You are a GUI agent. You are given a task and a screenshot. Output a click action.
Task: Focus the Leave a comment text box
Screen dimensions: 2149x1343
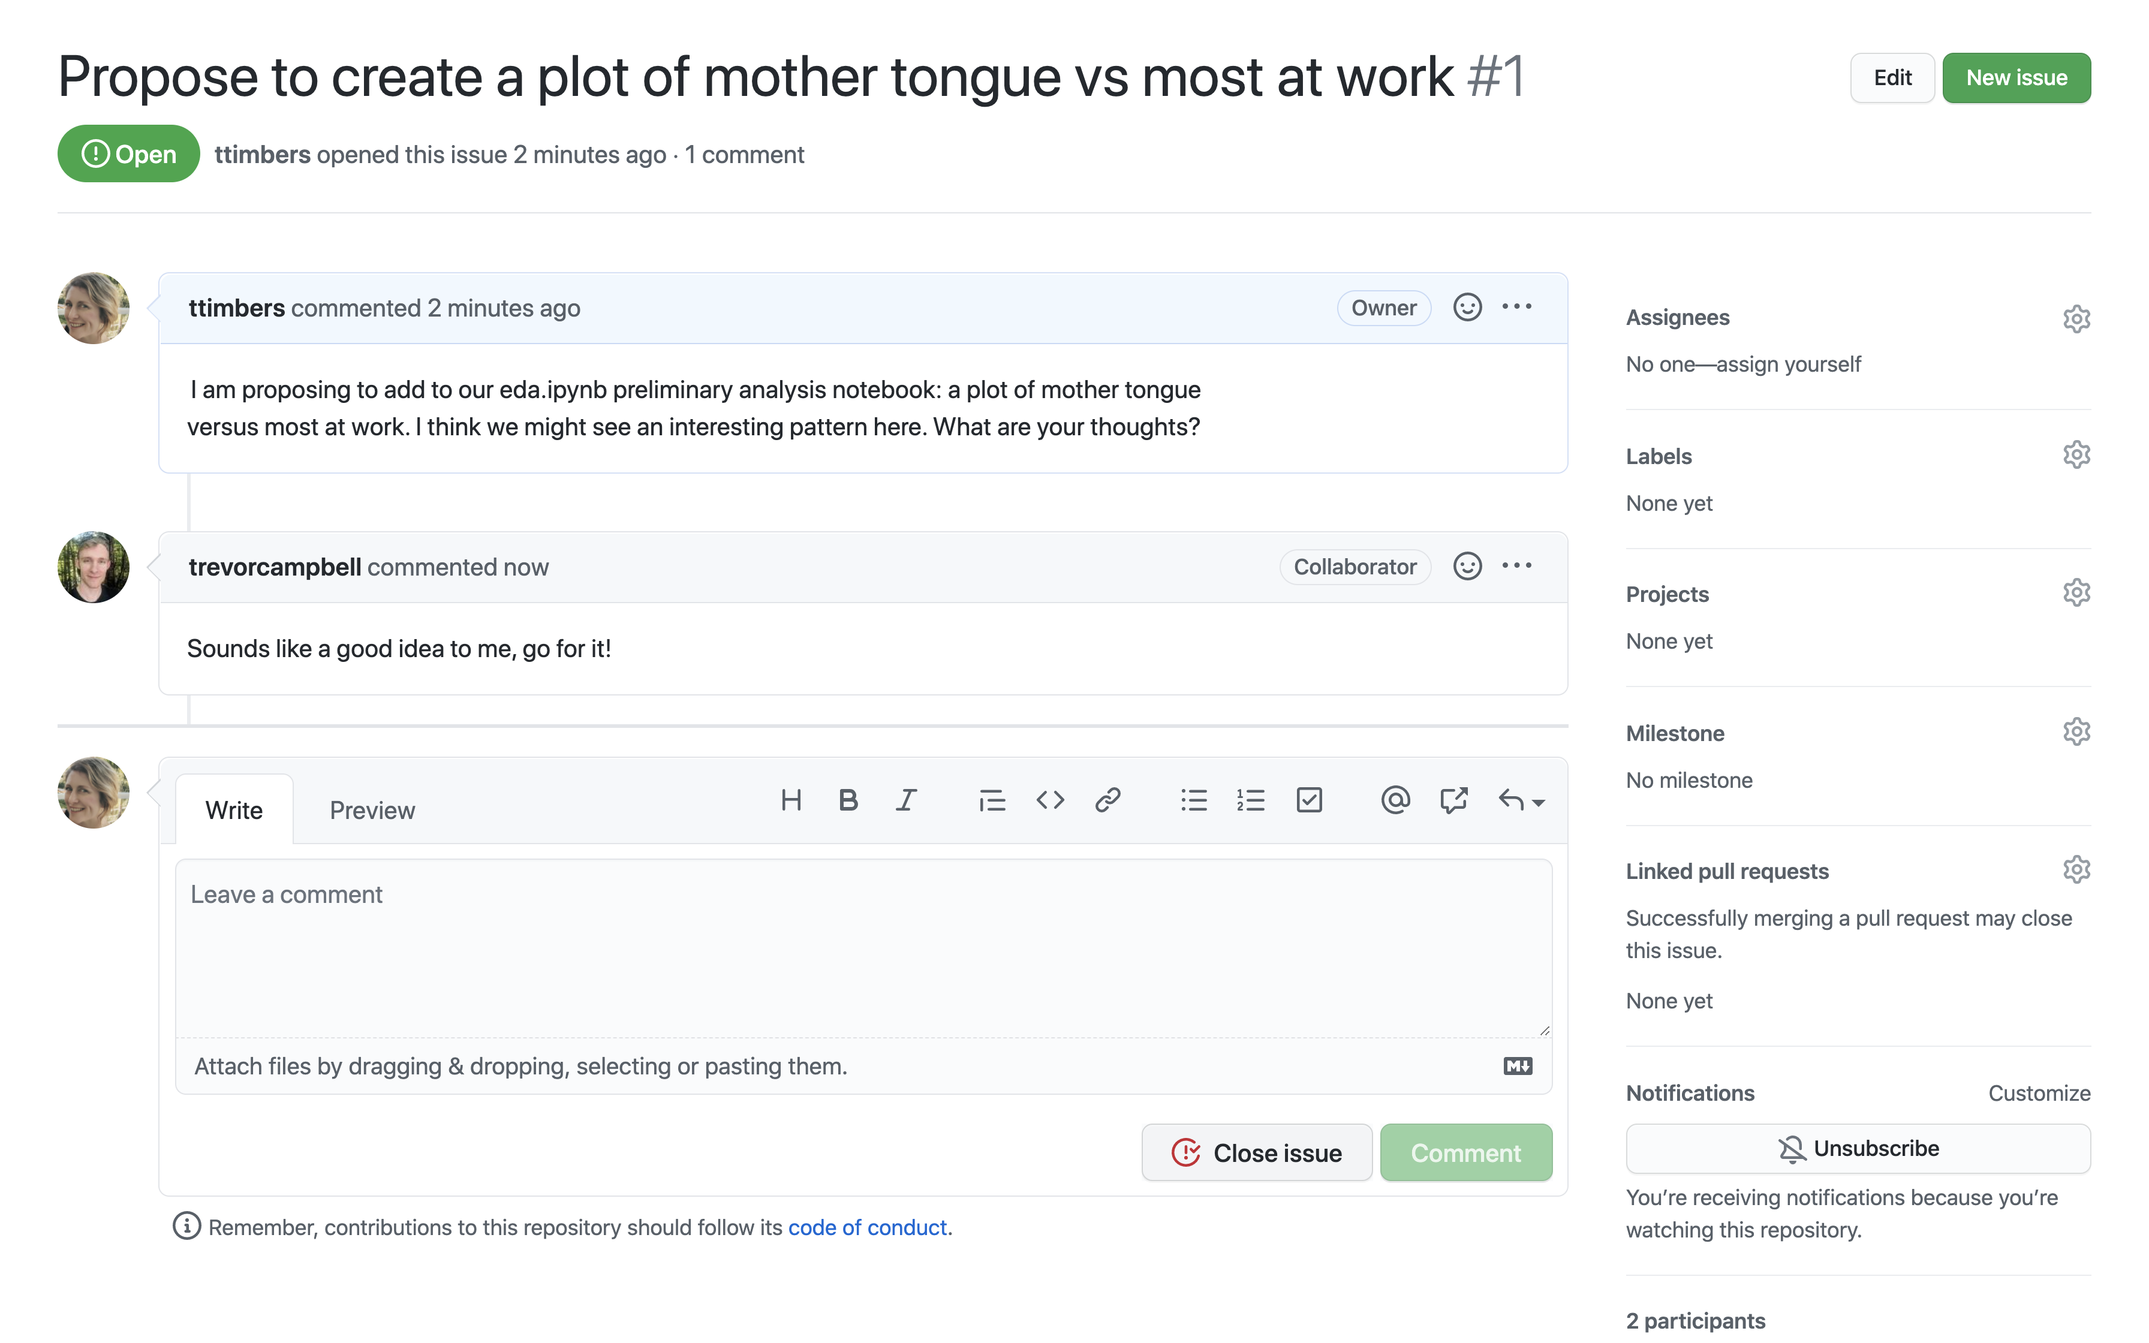[863, 948]
